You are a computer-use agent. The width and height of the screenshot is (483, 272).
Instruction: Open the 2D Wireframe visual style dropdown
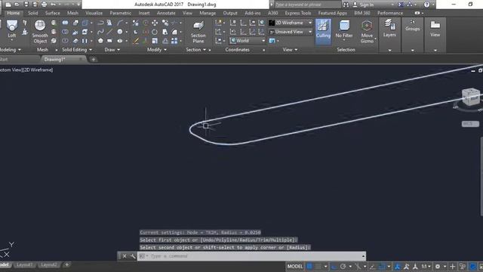pyautogui.click(x=291, y=23)
